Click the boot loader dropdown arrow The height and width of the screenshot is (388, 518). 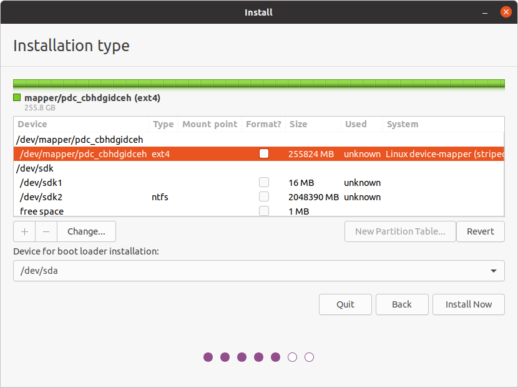[494, 271]
